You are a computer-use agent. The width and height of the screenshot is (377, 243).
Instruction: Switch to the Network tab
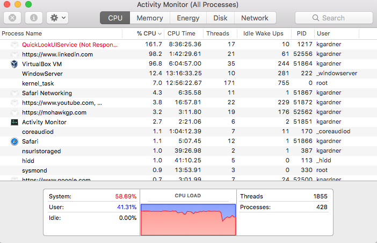tap(255, 18)
